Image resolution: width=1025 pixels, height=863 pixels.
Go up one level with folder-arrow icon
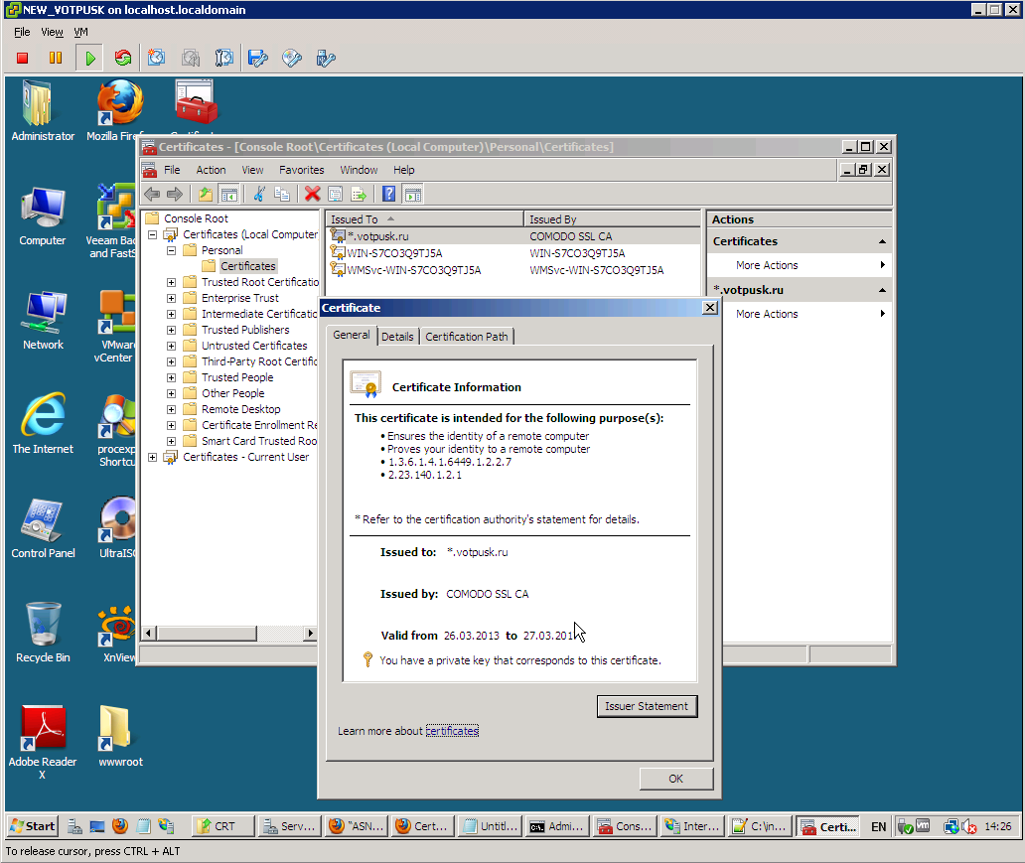click(206, 195)
